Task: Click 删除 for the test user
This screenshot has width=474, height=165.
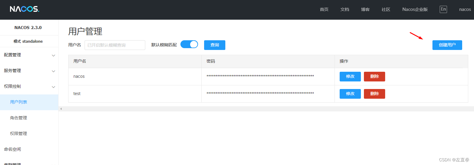Action: (x=375, y=94)
